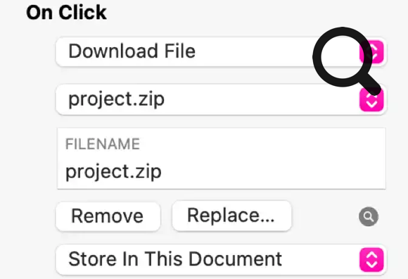Remove the attached project.zip file
Screen dimensions: 408x279
pos(108,216)
